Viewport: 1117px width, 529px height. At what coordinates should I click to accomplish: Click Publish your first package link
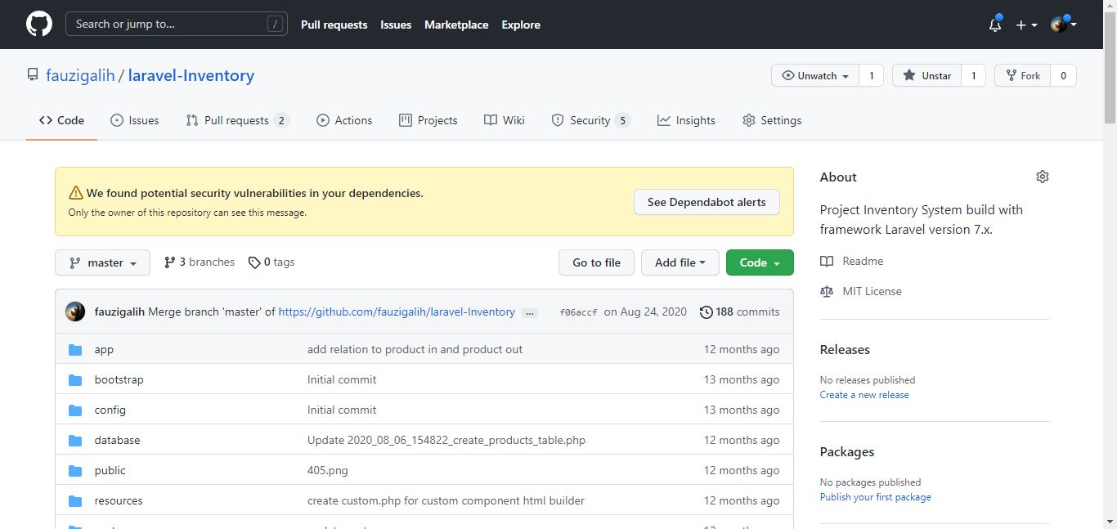tap(875, 497)
